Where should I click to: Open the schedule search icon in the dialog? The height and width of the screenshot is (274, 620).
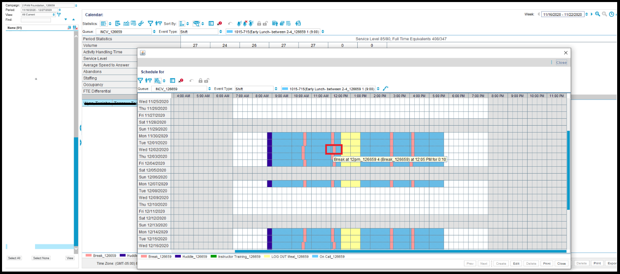(158, 80)
